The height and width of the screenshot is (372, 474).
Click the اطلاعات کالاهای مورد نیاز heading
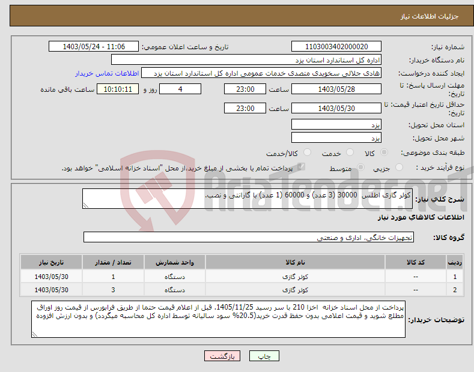point(421,217)
